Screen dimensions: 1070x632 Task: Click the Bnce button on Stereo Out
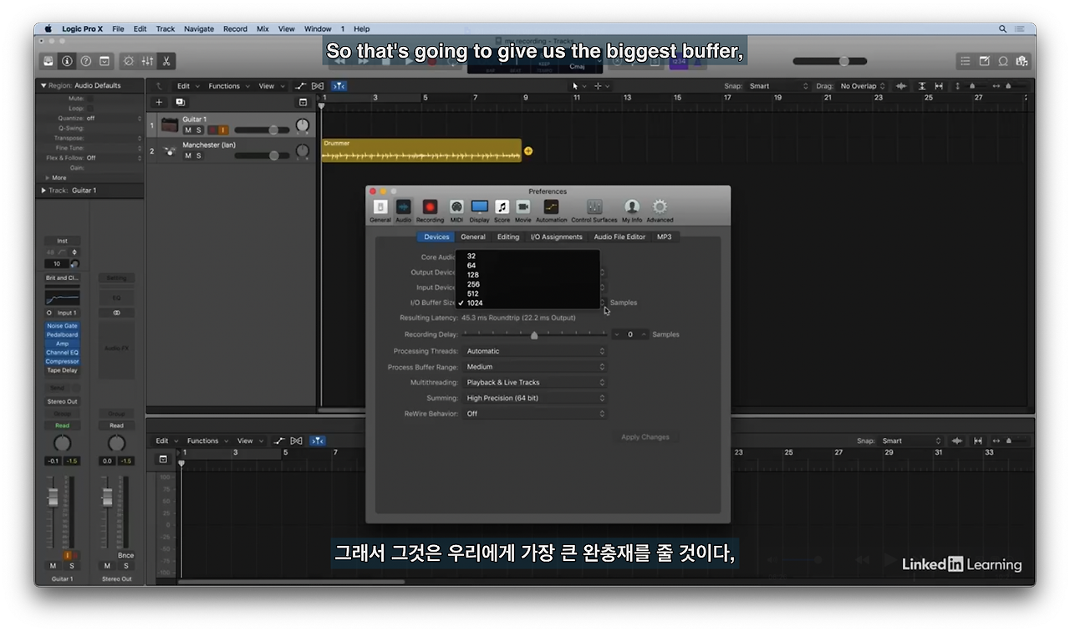126,555
